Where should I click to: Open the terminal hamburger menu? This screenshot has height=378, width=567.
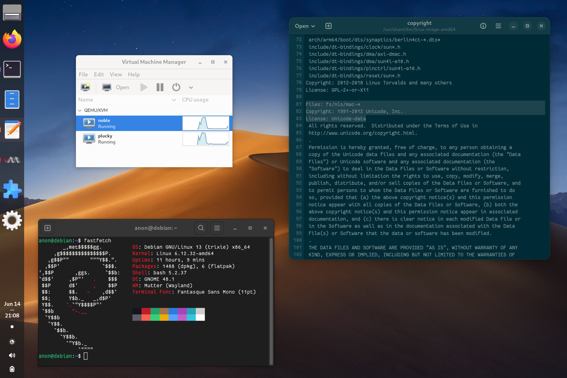coord(217,228)
